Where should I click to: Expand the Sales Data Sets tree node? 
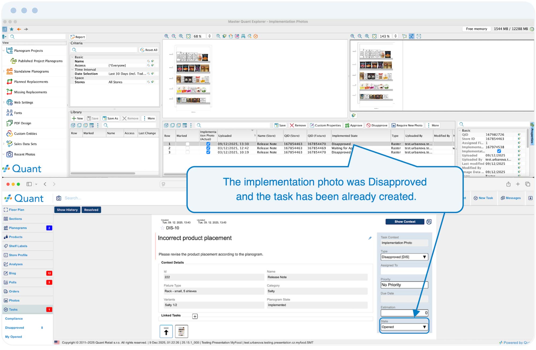[x=3, y=144]
